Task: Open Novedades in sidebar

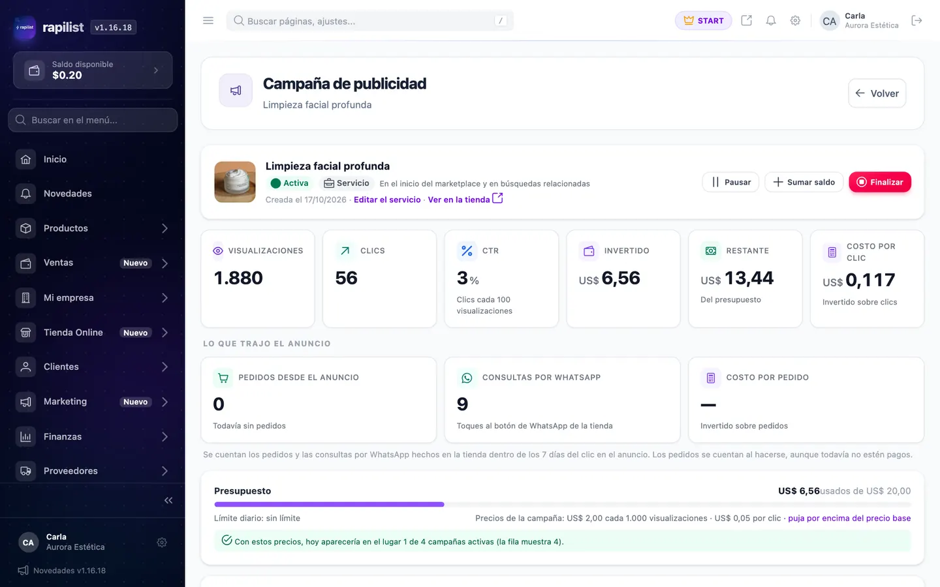Action: coord(93,194)
